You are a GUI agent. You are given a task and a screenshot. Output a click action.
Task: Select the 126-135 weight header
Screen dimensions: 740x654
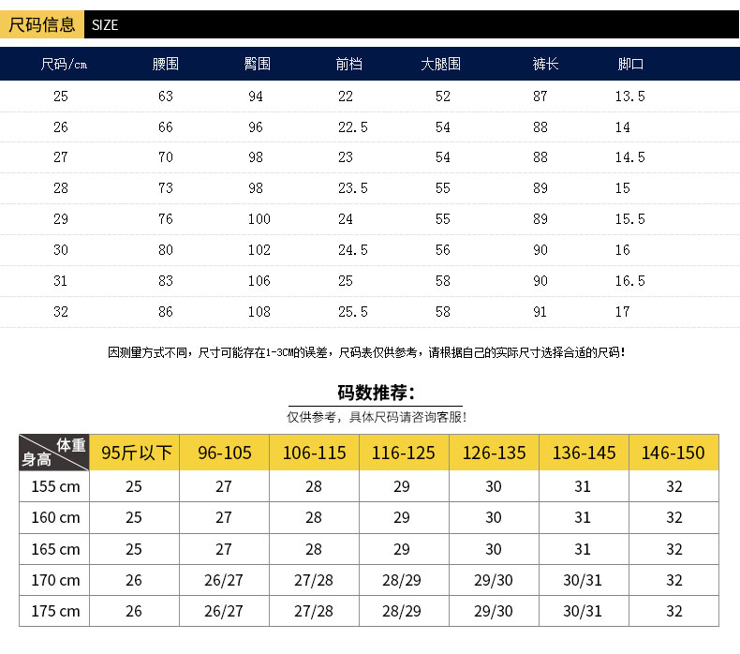pos(495,453)
